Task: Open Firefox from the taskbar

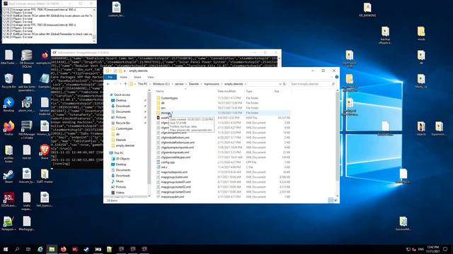Action: (63, 249)
